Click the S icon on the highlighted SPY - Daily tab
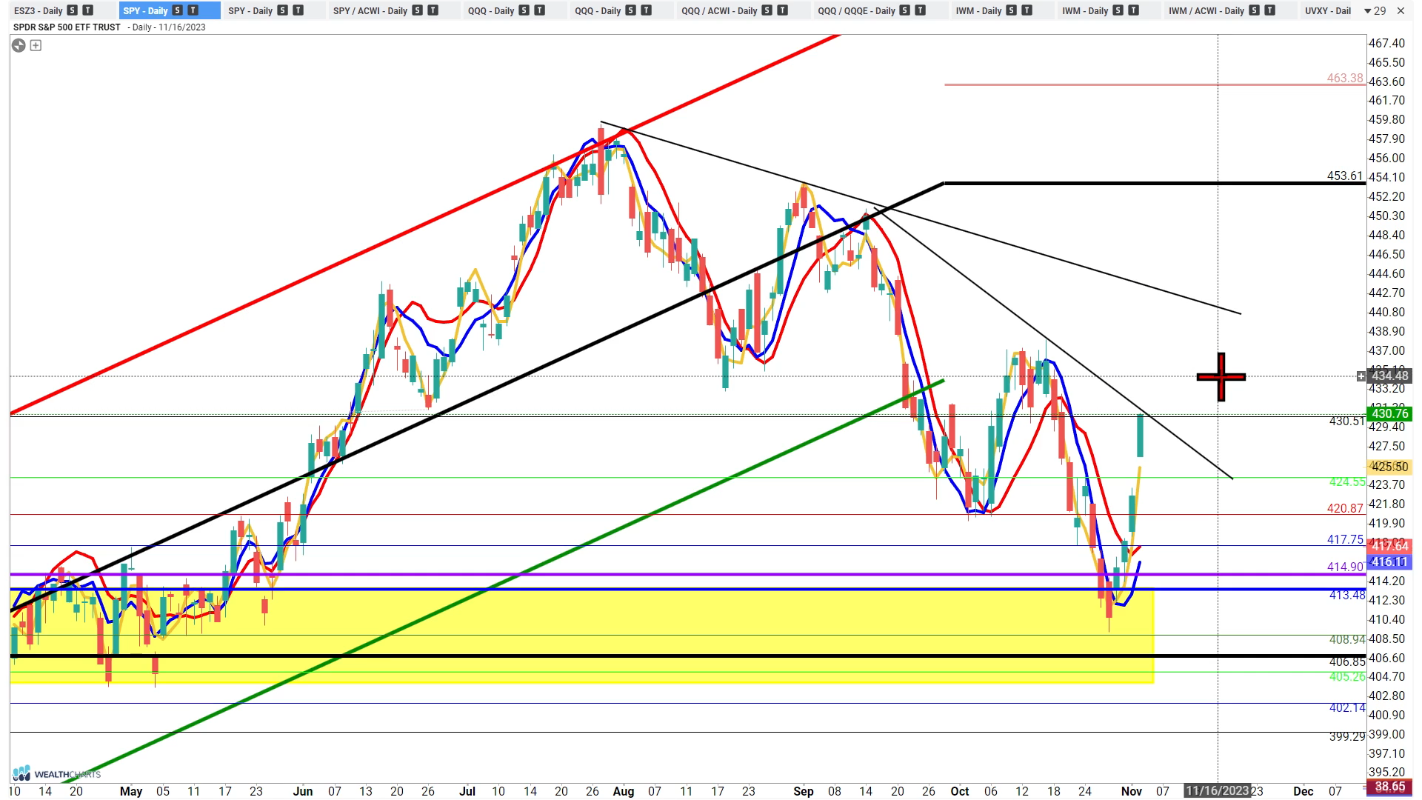 coord(178,10)
